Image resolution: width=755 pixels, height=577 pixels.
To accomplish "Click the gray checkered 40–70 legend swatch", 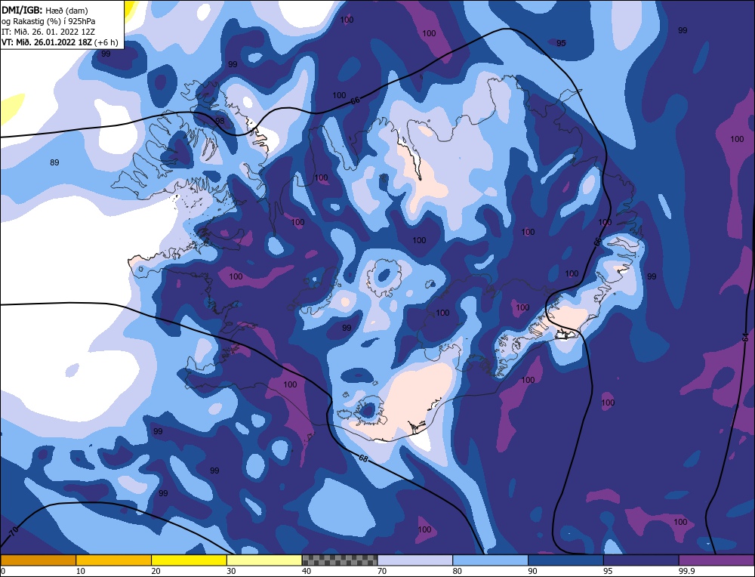I will pos(340,560).
